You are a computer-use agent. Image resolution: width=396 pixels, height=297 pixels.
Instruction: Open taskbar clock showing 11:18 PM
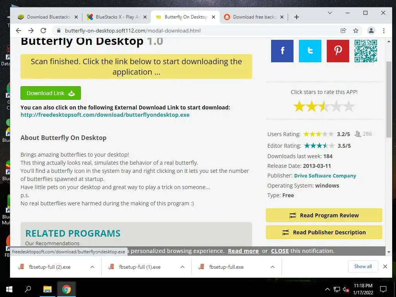click(x=363, y=289)
